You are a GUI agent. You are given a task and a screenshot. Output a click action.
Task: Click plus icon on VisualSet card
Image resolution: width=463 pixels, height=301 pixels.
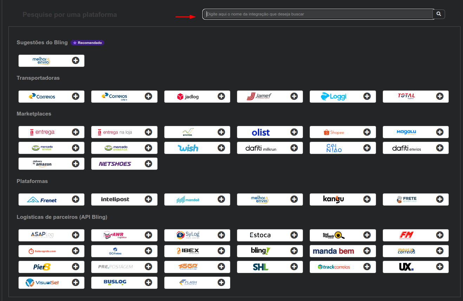tap(76, 282)
